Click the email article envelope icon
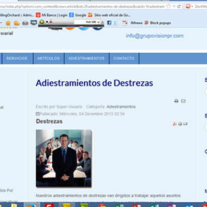This screenshot has width=207, height=207. click(x=183, y=101)
